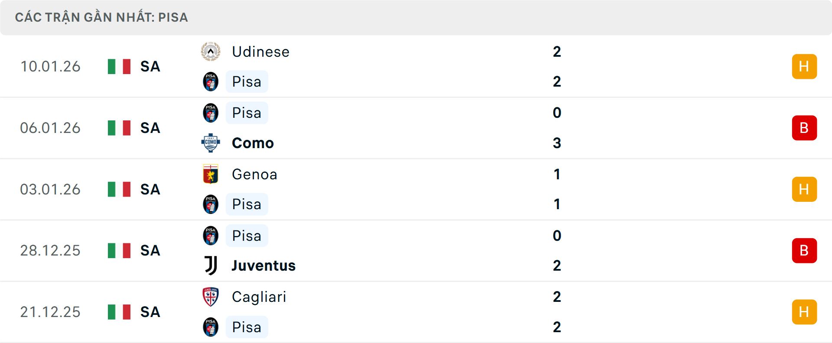Open the Como team link
This screenshot has height=343, width=832.
[253, 143]
